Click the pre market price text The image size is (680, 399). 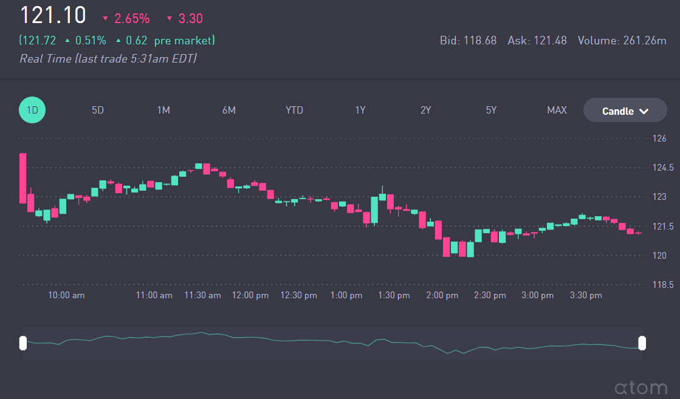pos(117,41)
